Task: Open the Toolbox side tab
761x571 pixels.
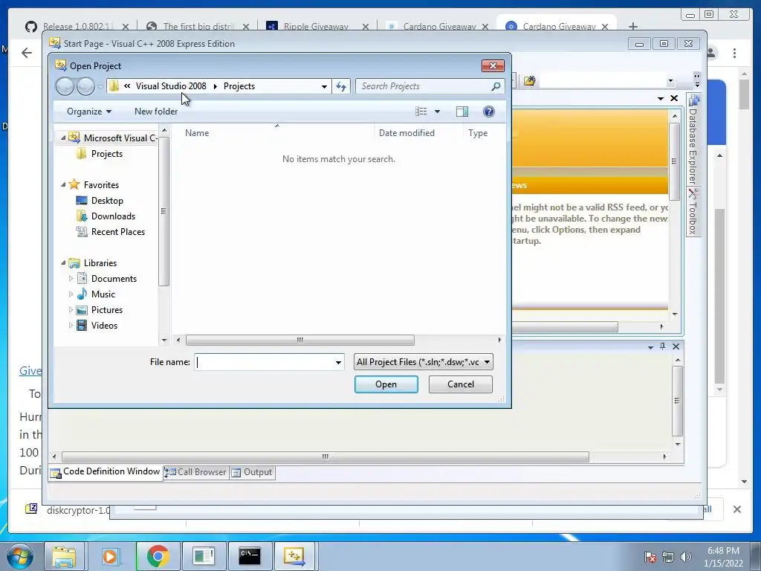Action: 693,212
